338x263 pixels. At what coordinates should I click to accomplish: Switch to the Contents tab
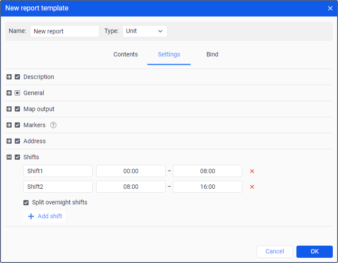click(x=126, y=54)
